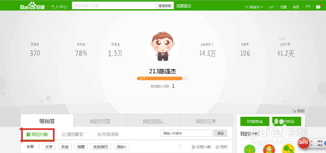
Task: Select the 我的兴趣 sub-tab
Action: [x=37, y=135]
